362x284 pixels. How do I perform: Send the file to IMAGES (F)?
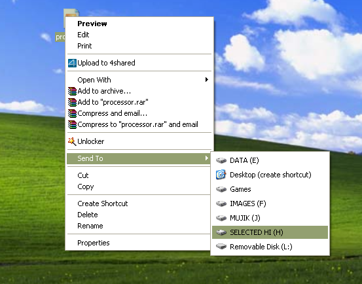click(270, 204)
